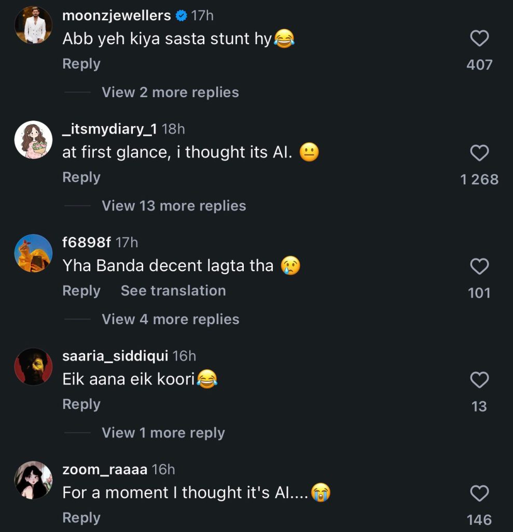This screenshot has height=532, width=513.
Task: Expand 'View 1 more reply'
Action: click(x=163, y=433)
